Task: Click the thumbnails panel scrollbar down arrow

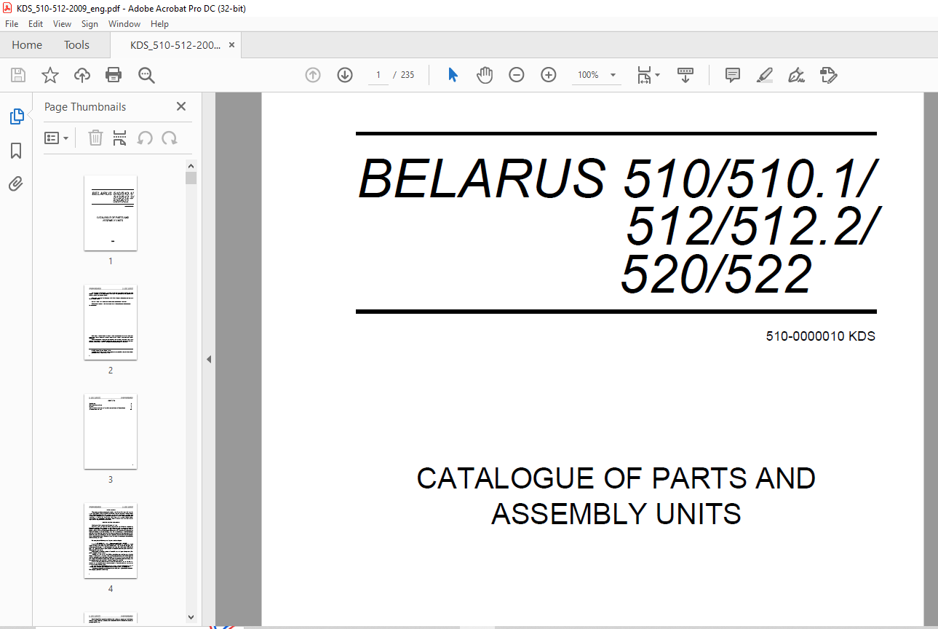Action: coord(191,617)
